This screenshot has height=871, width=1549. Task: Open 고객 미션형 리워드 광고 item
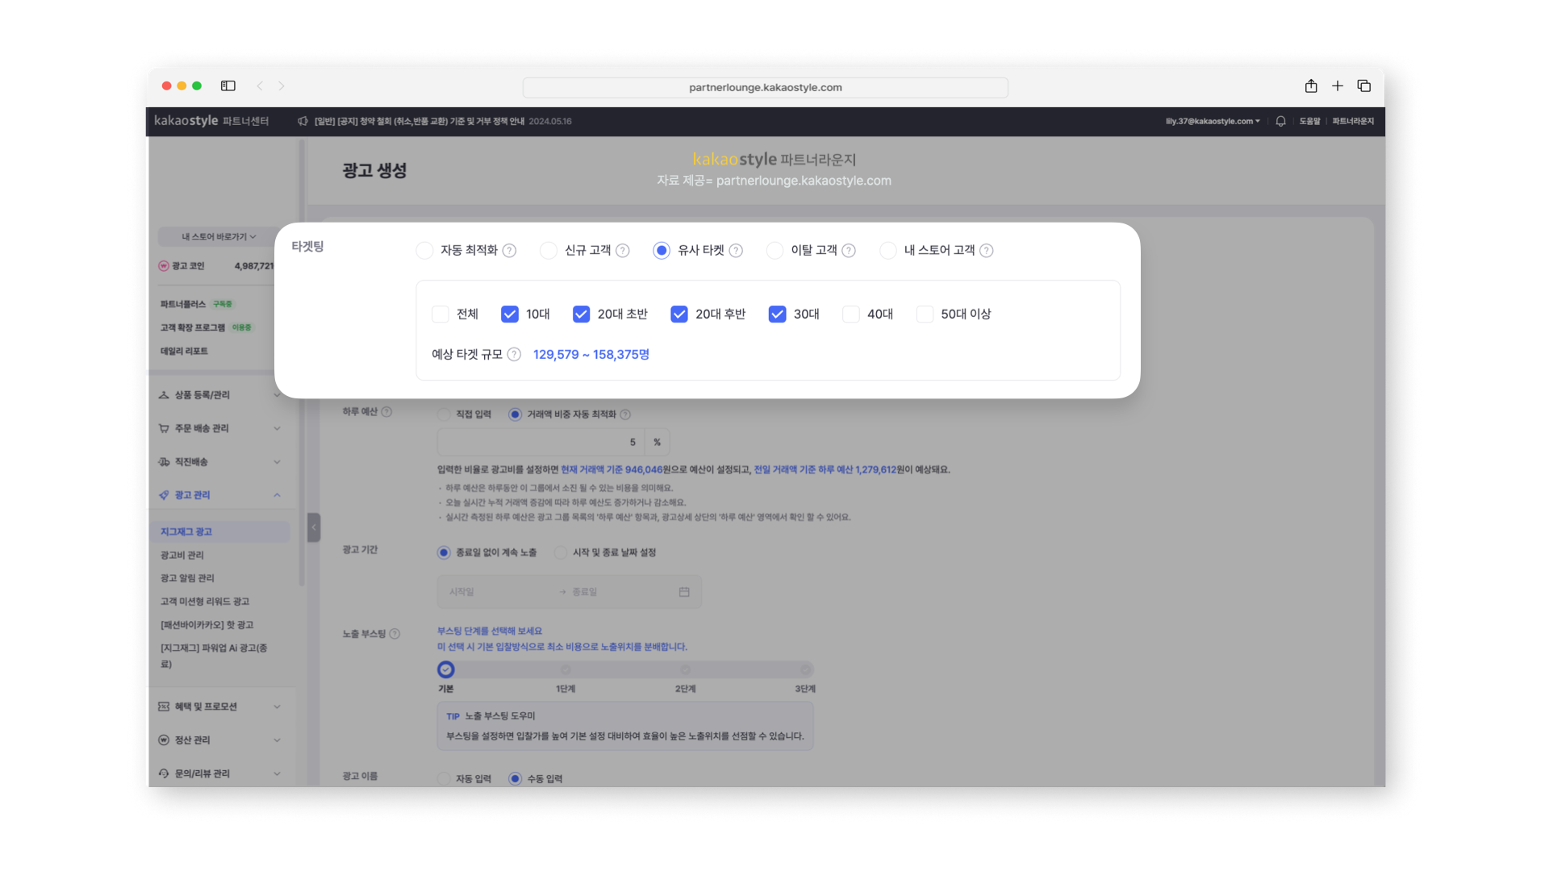[205, 602]
